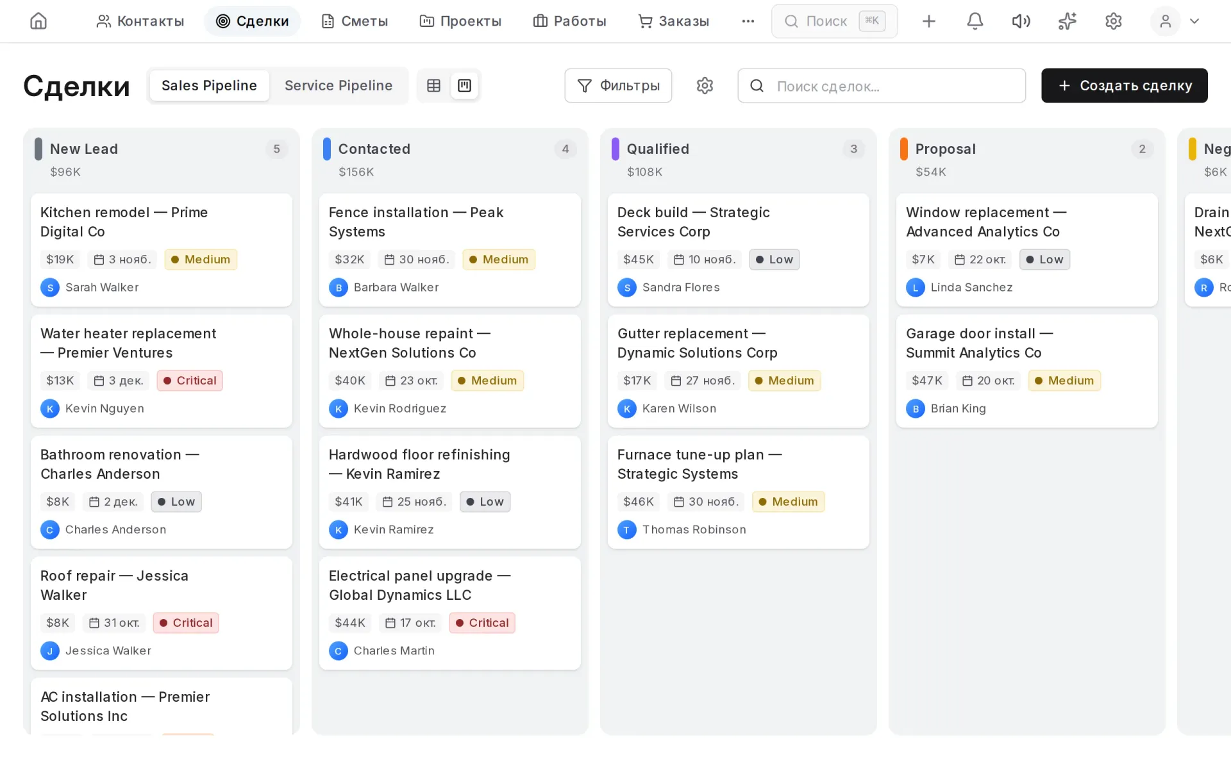Switch to the Service Pipeline tab
1231x769 pixels.
click(338, 85)
